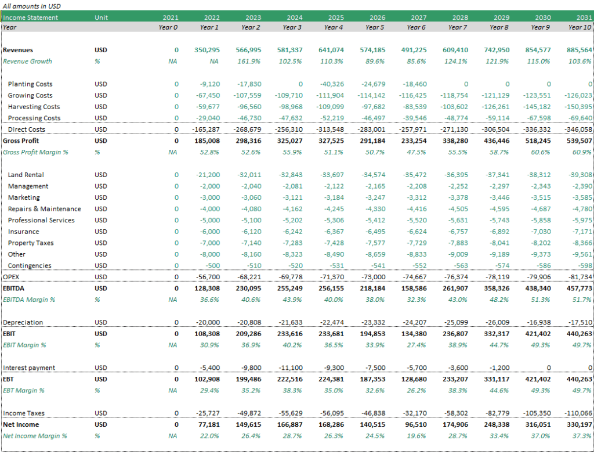Click Depreciation value -16,938
This screenshot has width=594, height=454.
(x=539, y=323)
